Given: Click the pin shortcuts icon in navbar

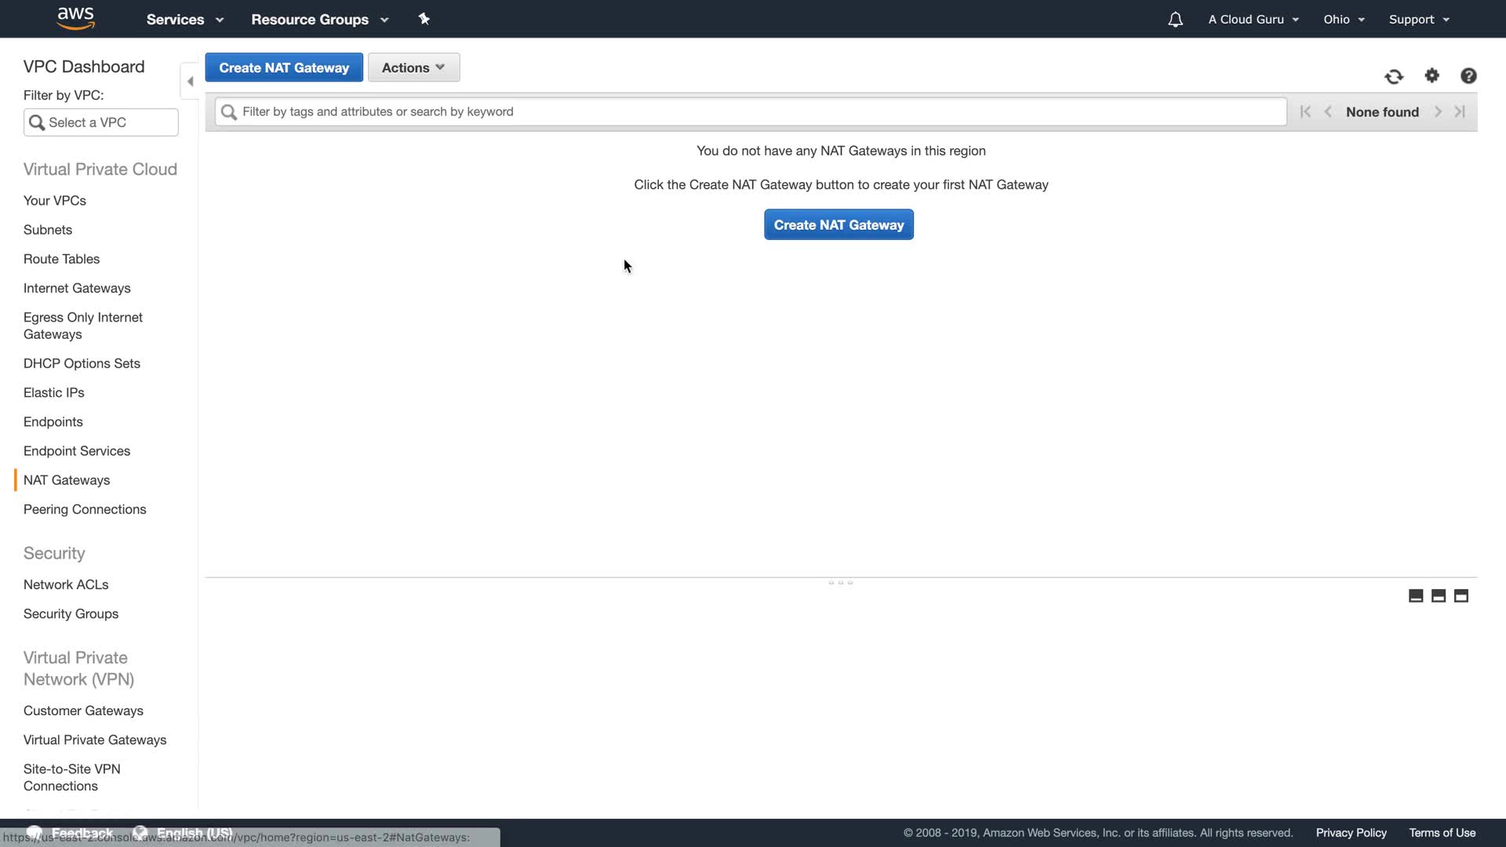Looking at the screenshot, I should tap(424, 19).
